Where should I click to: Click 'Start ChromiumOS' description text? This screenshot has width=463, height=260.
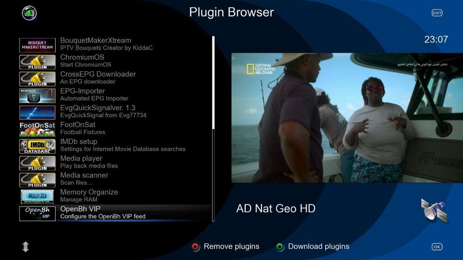click(x=86, y=65)
